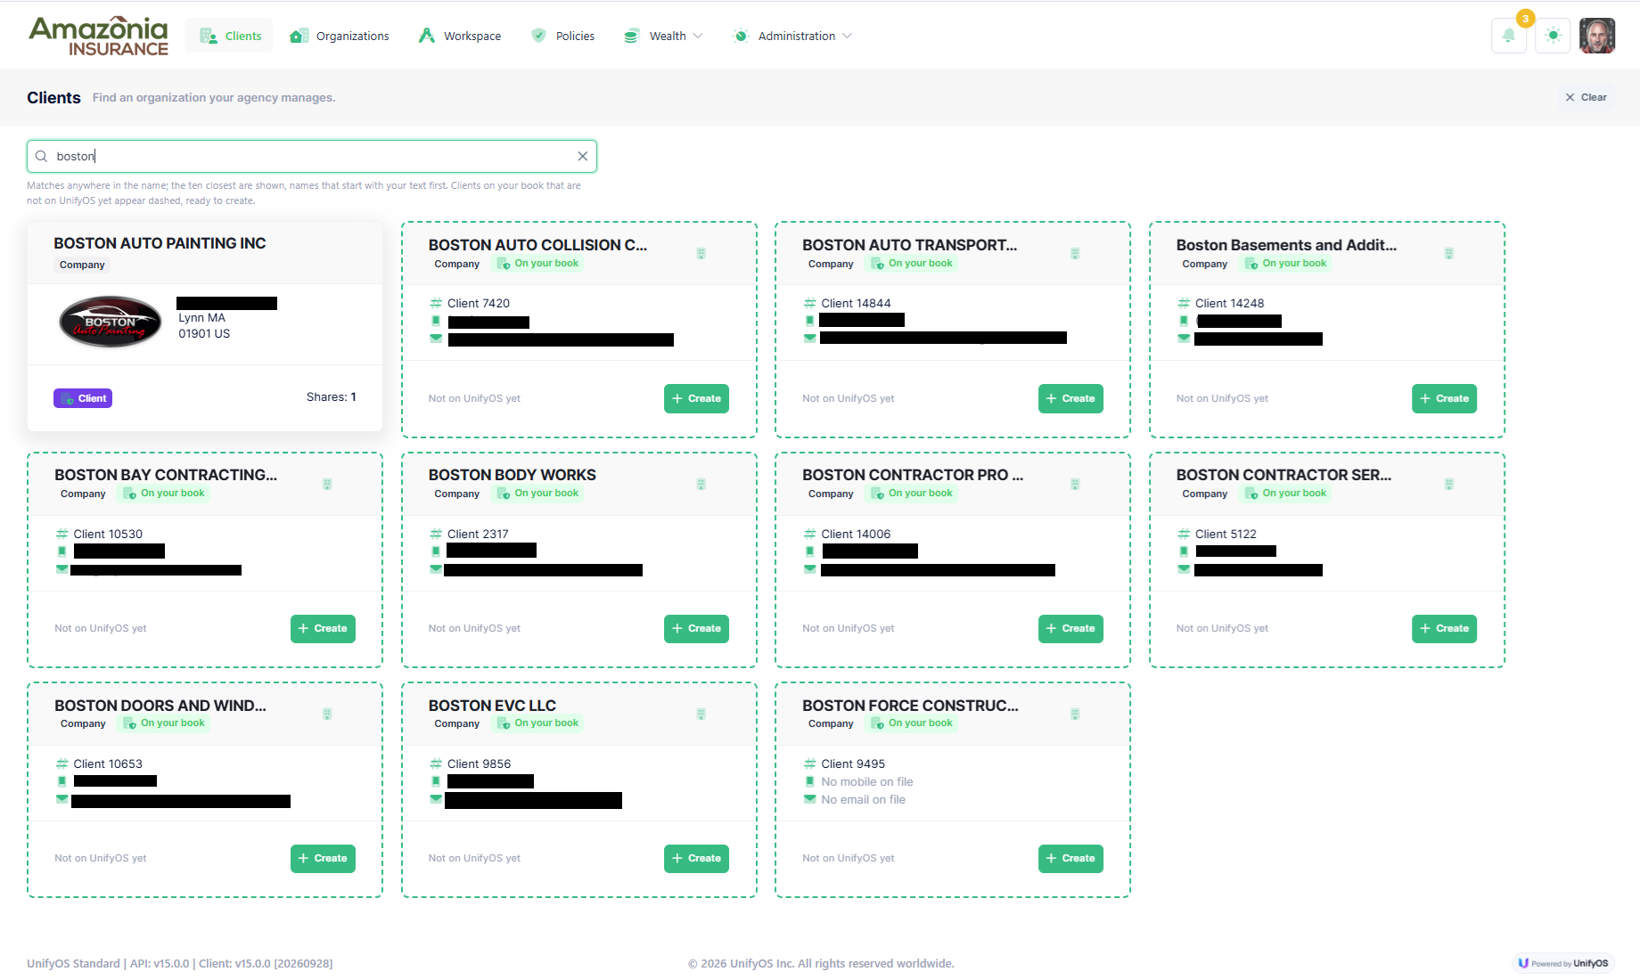Create client for Boston Contractor Ser
This screenshot has height=980, width=1640.
click(1444, 628)
